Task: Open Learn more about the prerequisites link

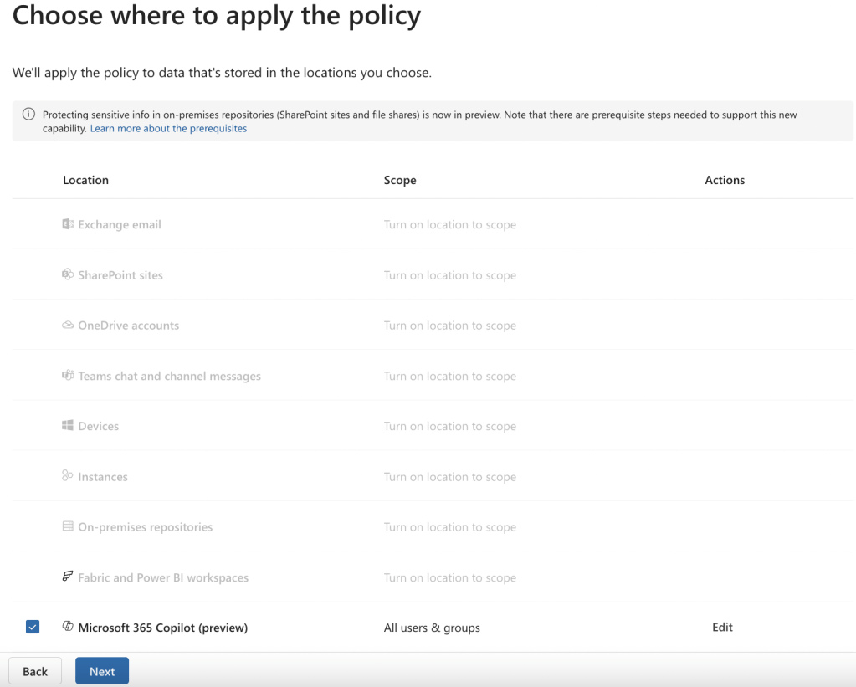Action: point(168,129)
